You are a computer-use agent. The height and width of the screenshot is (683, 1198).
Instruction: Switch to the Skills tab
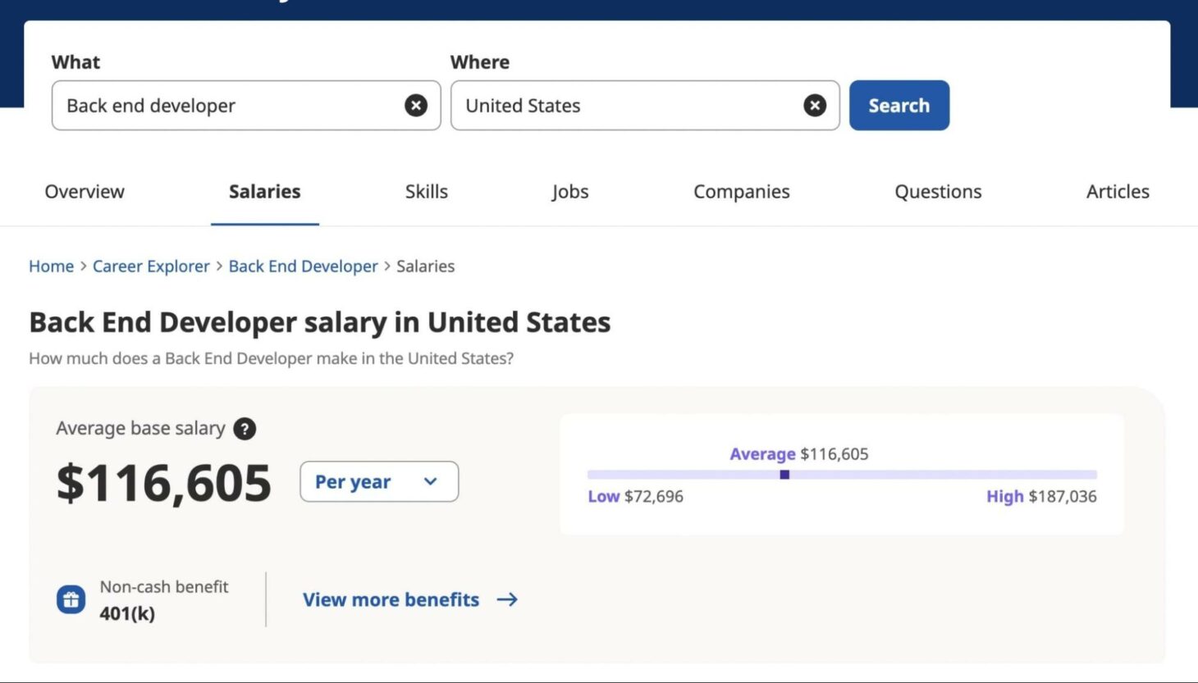pyautogui.click(x=426, y=191)
